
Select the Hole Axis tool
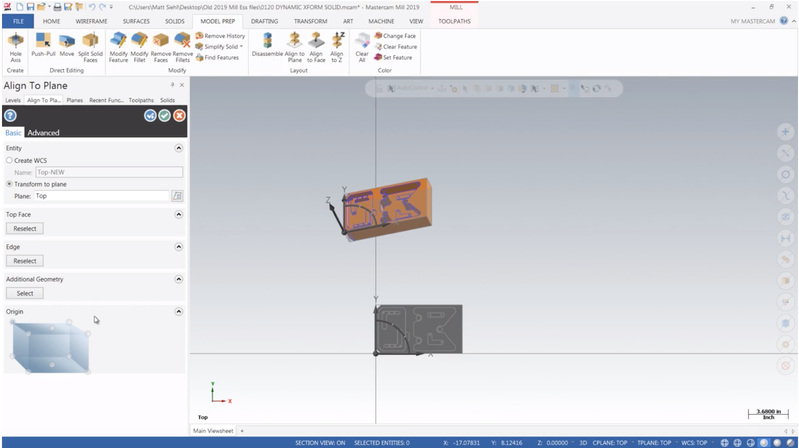click(16, 47)
